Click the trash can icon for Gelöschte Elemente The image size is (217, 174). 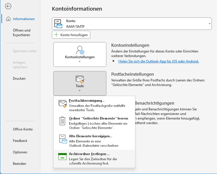(x=62, y=121)
